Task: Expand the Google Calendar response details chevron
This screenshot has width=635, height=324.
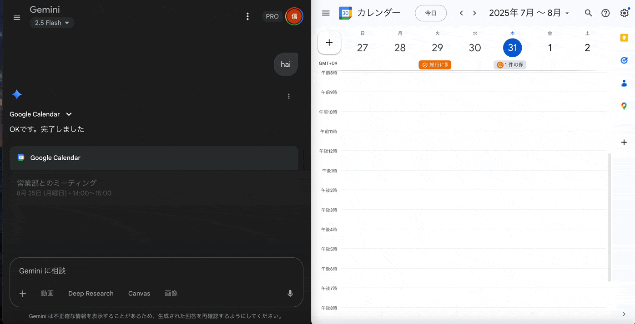Action: click(x=69, y=114)
